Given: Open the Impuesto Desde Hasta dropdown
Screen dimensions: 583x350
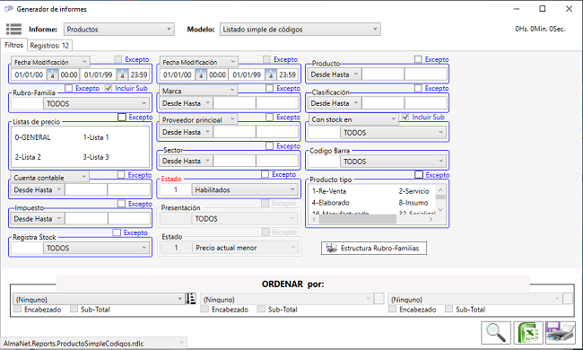Looking at the screenshot, I should [x=37, y=218].
